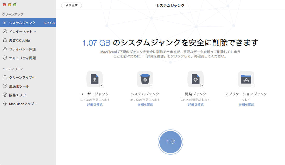Toggle the システムジャンク checkbox

(152, 86)
